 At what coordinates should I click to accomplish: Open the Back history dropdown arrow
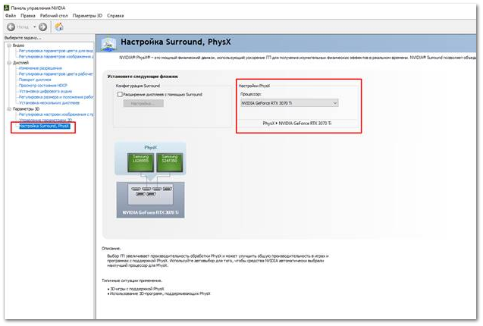pyautogui.click(x=35, y=27)
